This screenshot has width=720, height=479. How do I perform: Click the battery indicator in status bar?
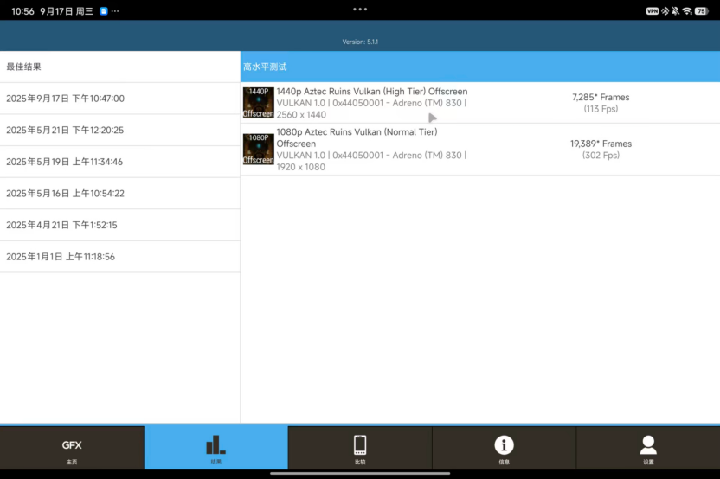pyautogui.click(x=701, y=11)
